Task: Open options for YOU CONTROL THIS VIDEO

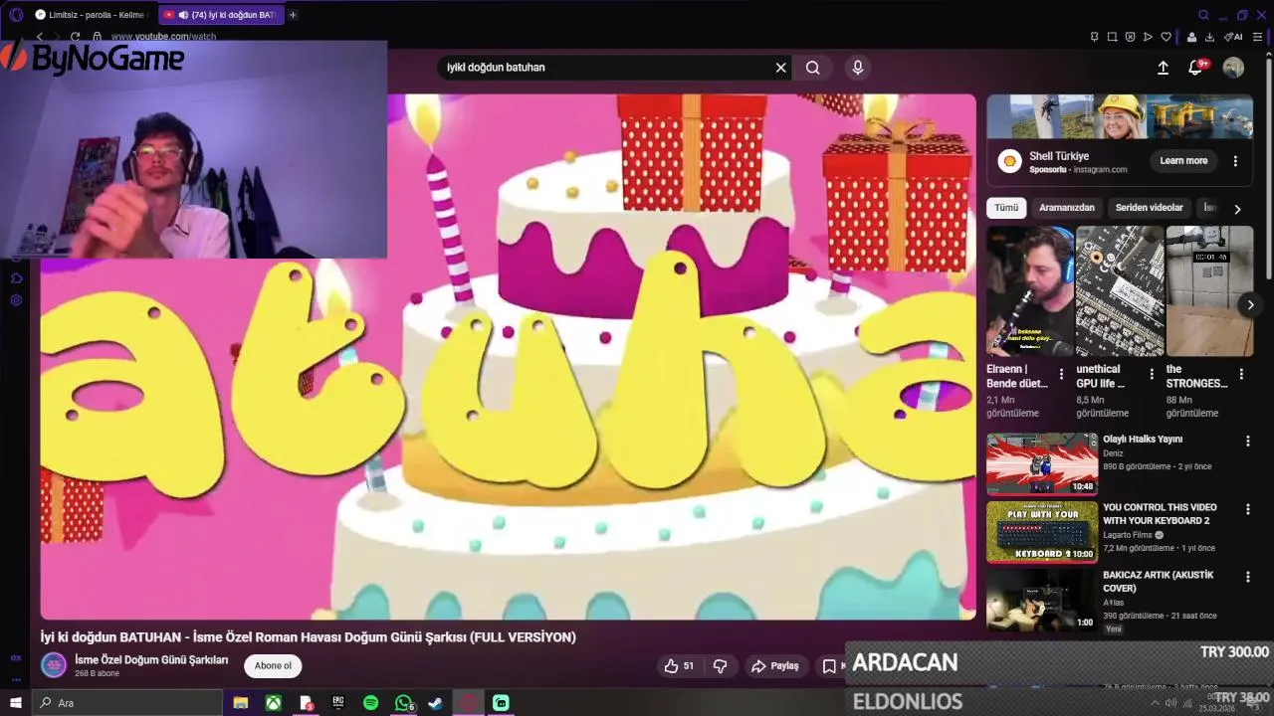Action: (1247, 509)
